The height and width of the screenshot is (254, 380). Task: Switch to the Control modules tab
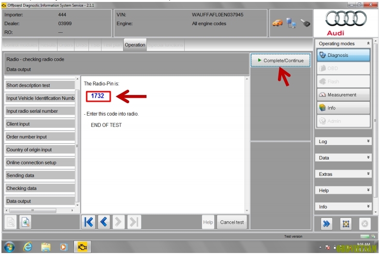click(20, 45)
